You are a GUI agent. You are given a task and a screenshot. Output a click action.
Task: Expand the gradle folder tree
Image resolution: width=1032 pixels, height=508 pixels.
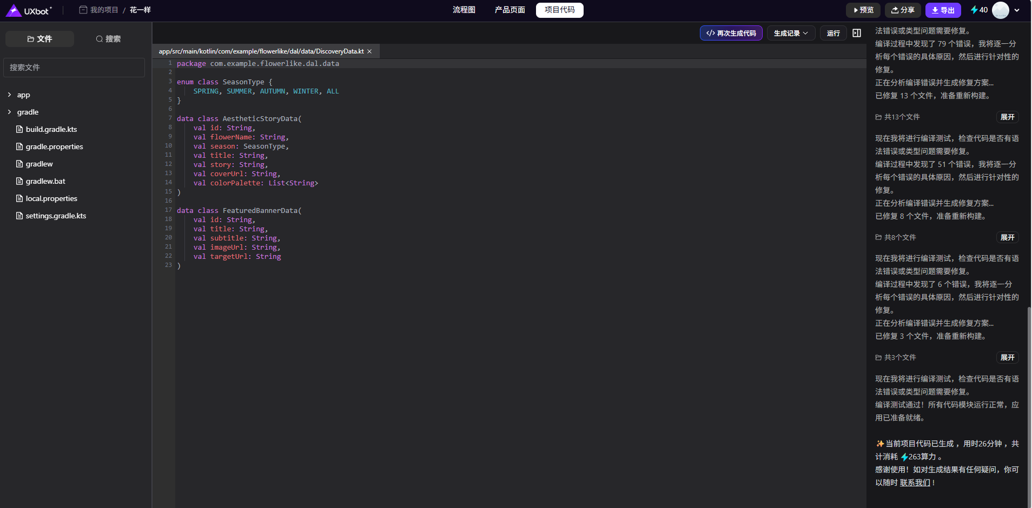point(10,112)
